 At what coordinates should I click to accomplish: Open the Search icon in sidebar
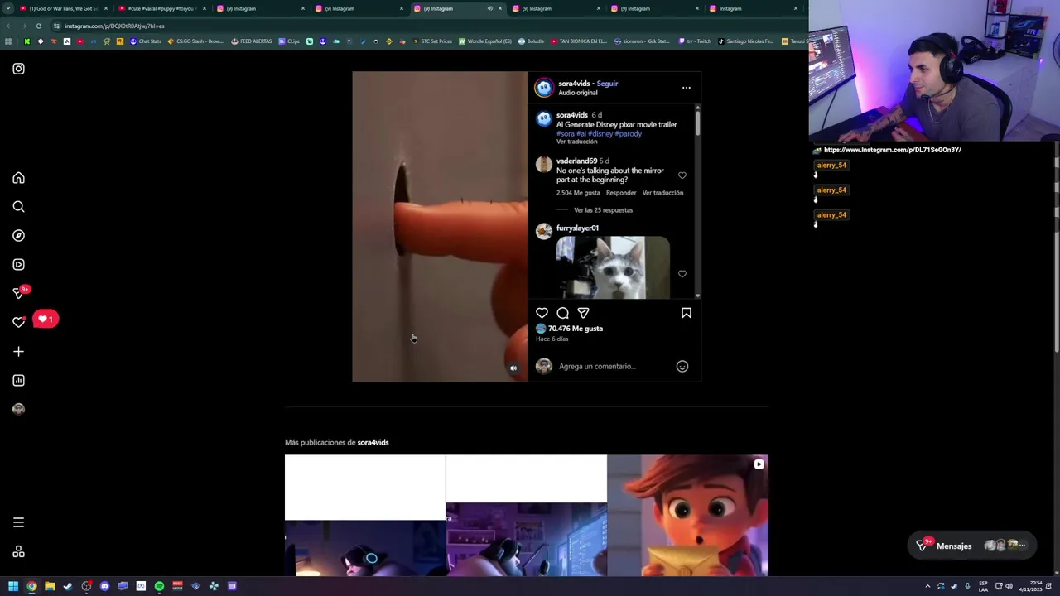pyautogui.click(x=18, y=207)
